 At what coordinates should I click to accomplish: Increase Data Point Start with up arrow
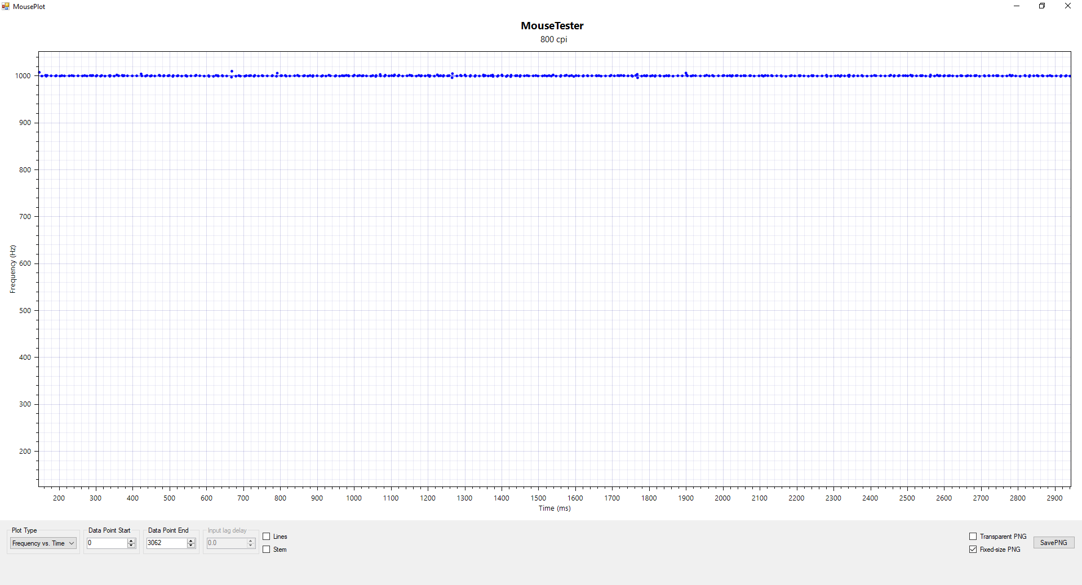131,541
